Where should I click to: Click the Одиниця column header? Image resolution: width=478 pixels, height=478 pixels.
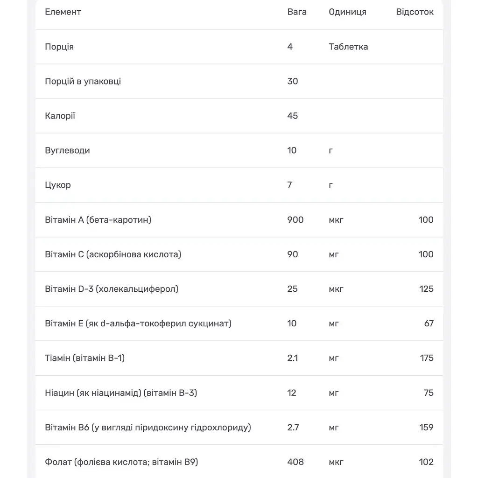tap(347, 12)
